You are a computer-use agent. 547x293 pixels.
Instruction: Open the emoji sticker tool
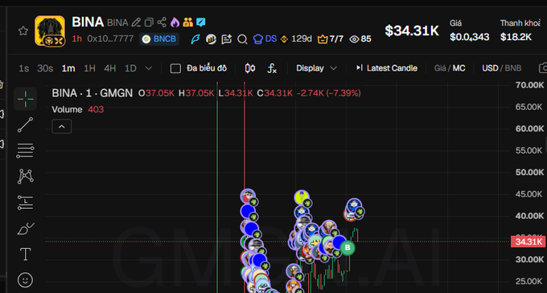point(25,280)
